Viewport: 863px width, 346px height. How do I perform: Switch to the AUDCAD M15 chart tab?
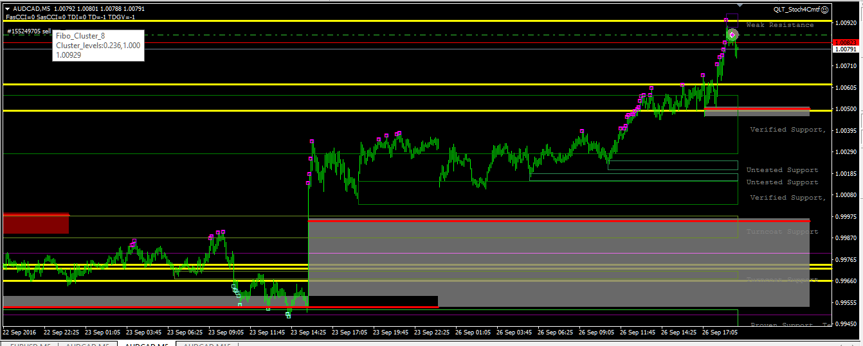pyautogui.click(x=207, y=345)
